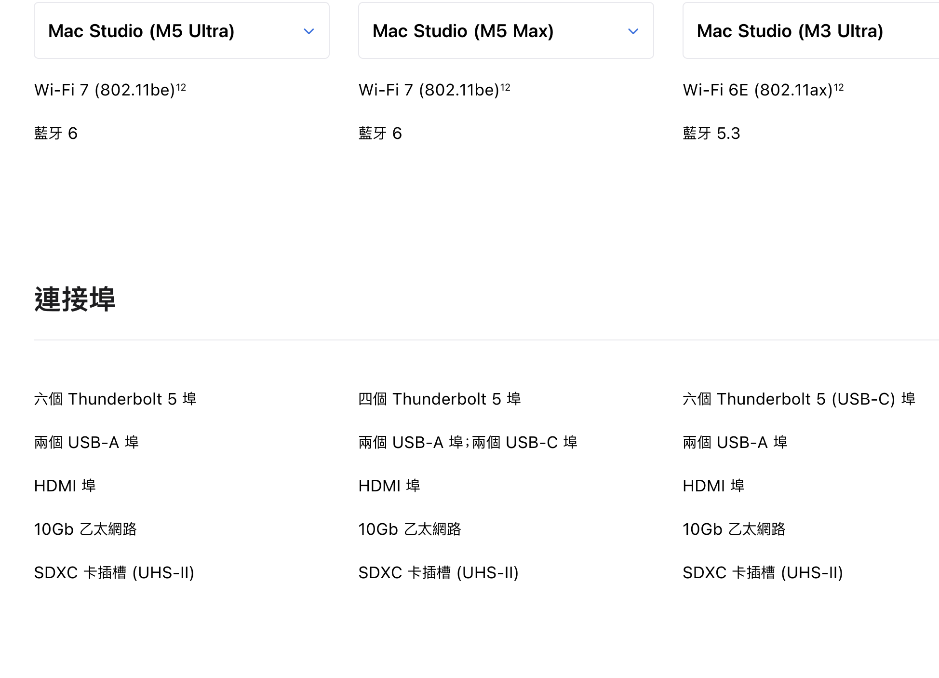Select the "Wi-Fi 7 (802.11be)" text under M5 Ultra

tap(105, 90)
